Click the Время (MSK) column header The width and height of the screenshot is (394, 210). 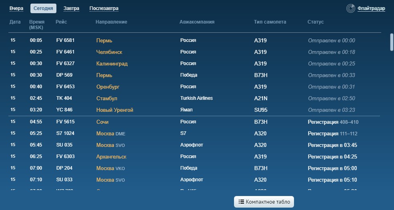point(37,25)
